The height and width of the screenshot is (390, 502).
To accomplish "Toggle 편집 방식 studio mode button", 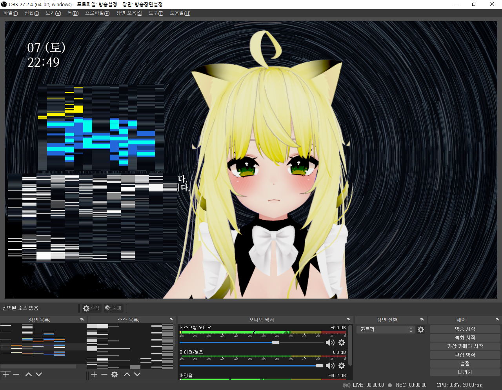I will click(465, 355).
